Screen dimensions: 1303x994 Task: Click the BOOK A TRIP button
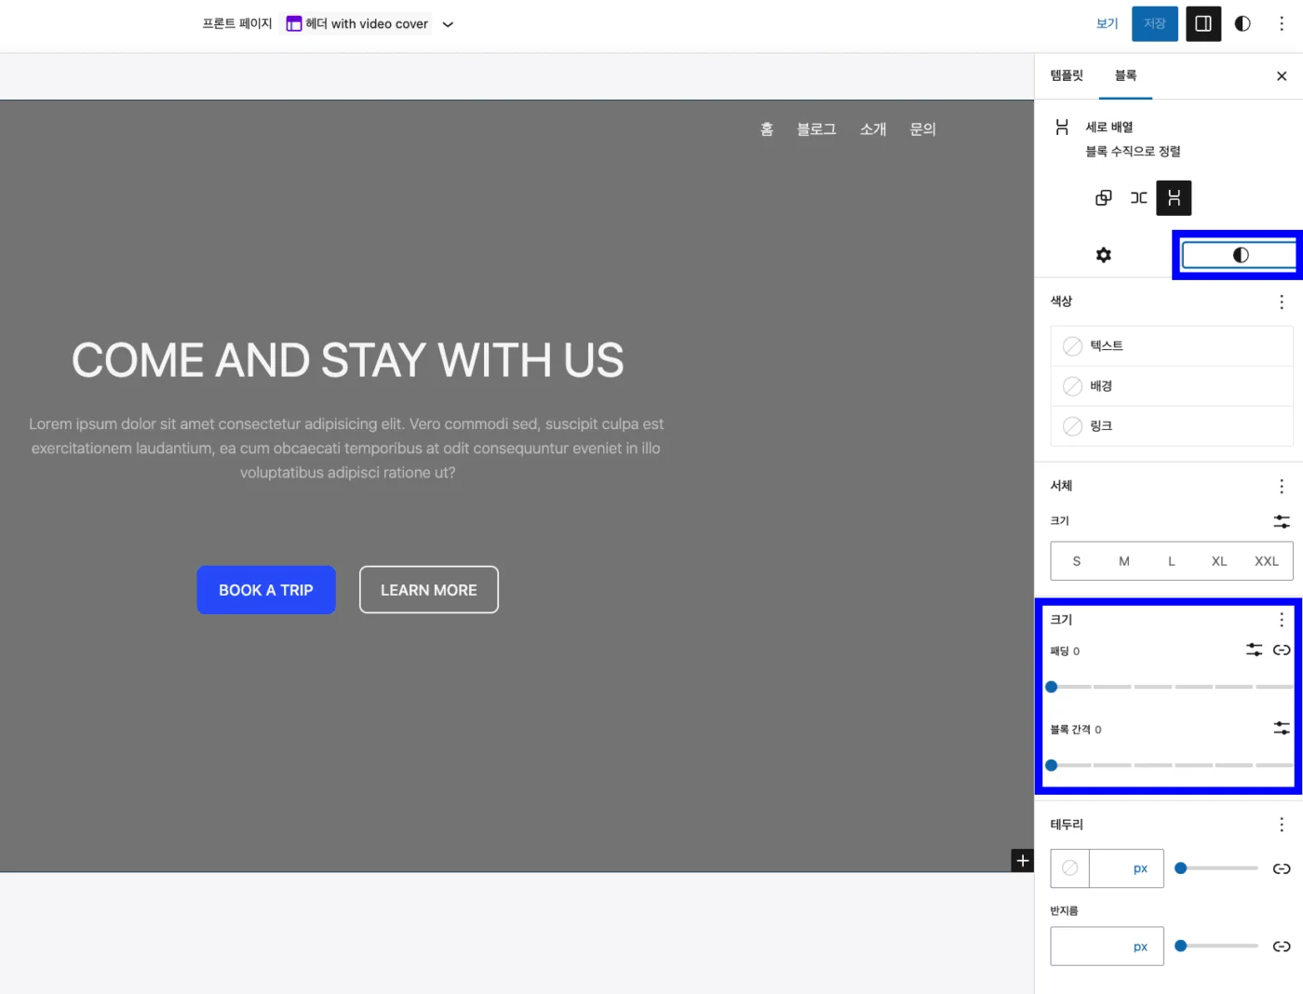[x=266, y=590]
